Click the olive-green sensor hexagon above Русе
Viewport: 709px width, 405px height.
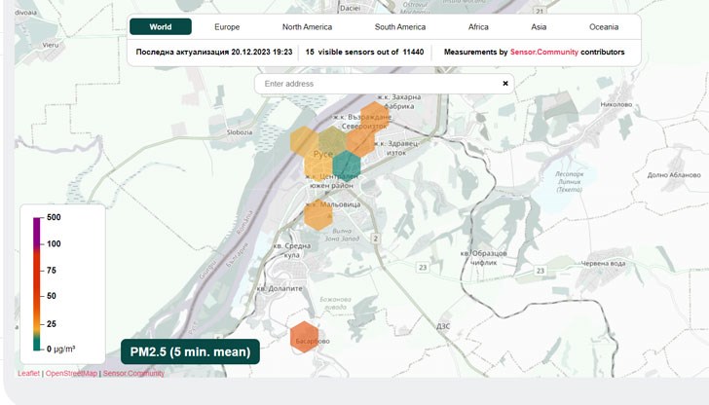pyautogui.click(x=332, y=140)
